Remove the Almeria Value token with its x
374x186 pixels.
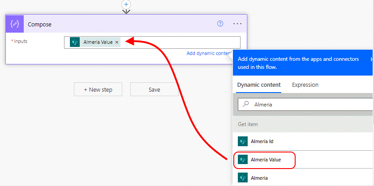click(x=116, y=42)
